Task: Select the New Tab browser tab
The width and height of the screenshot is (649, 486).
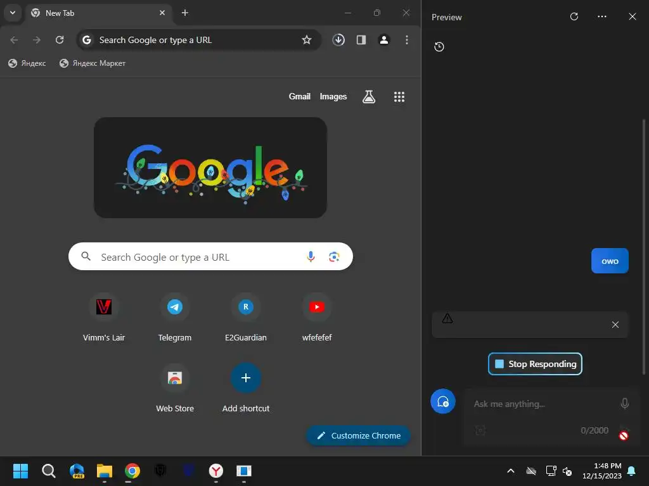Action: pyautogui.click(x=98, y=13)
